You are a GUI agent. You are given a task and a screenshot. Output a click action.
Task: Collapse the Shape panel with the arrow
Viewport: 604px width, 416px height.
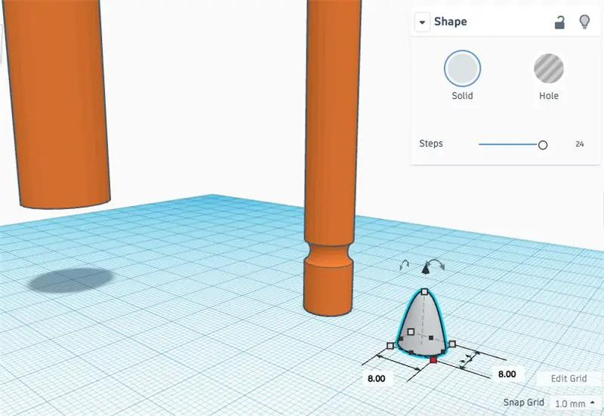pos(422,23)
